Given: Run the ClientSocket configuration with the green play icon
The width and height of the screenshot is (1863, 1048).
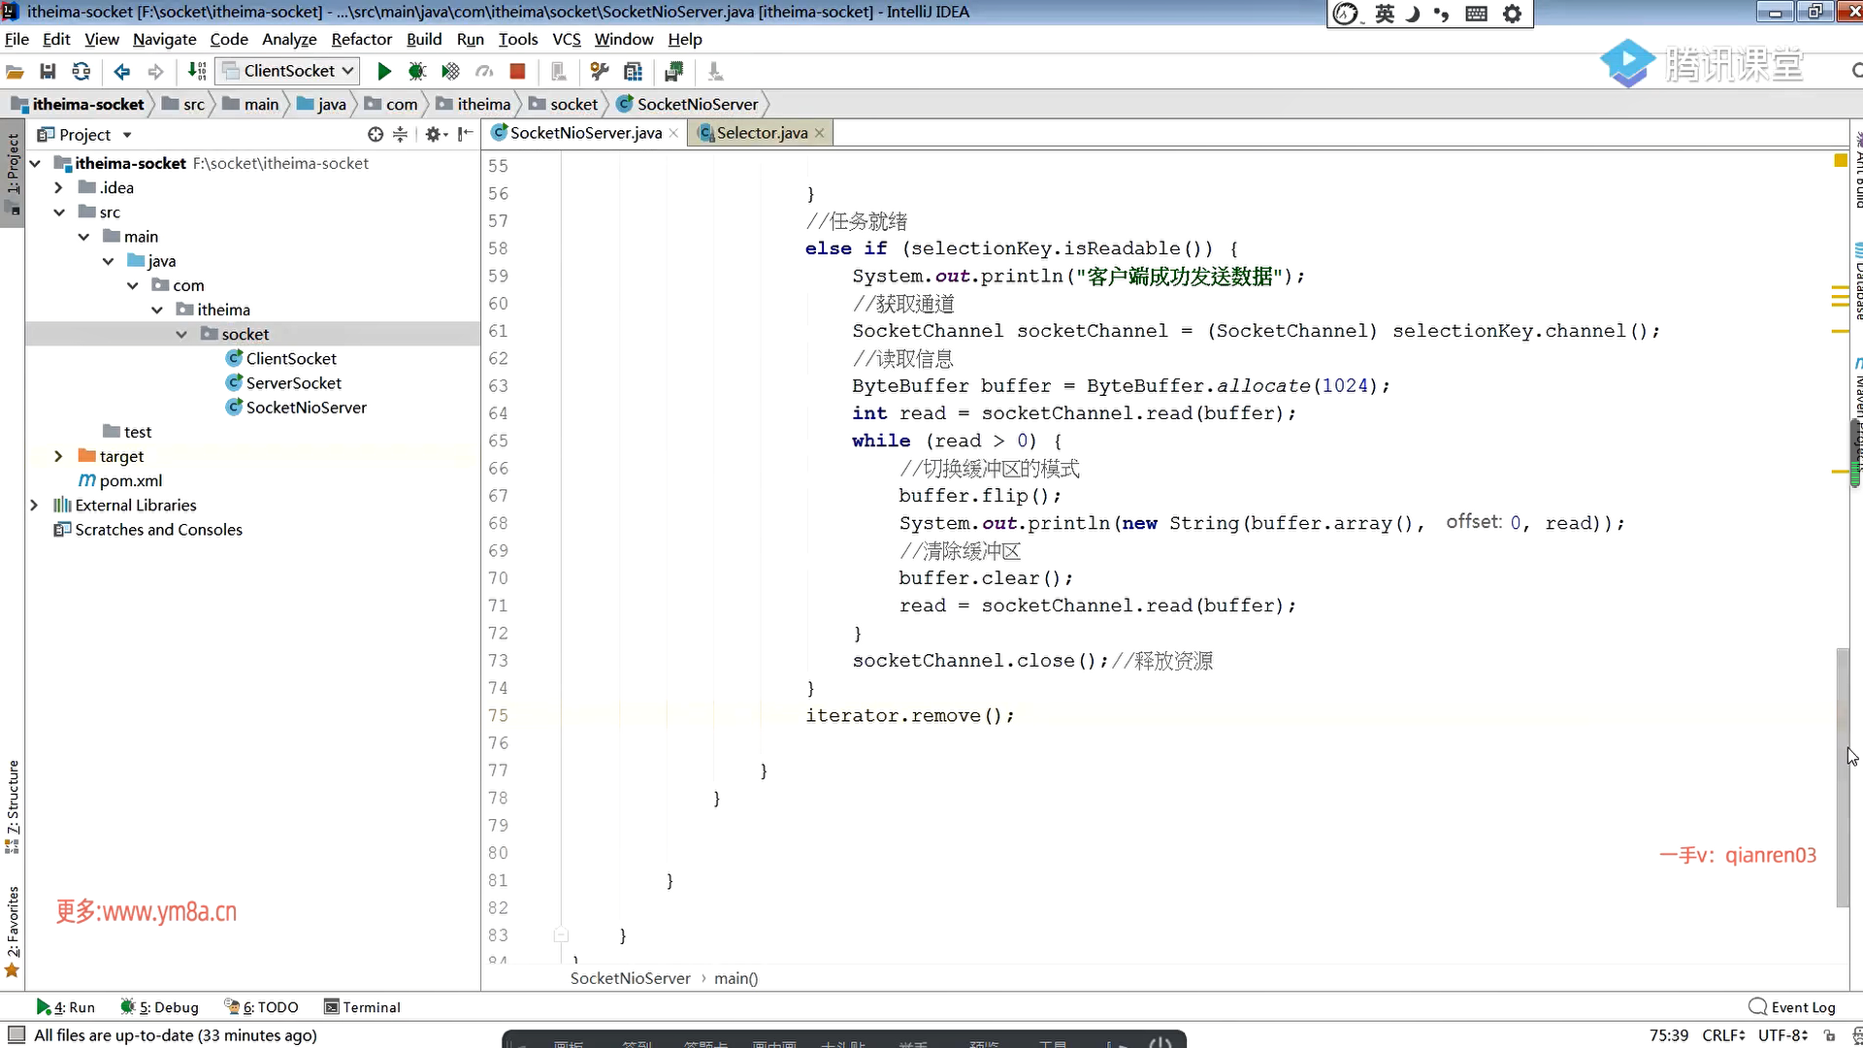Looking at the screenshot, I should [x=383, y=71].
